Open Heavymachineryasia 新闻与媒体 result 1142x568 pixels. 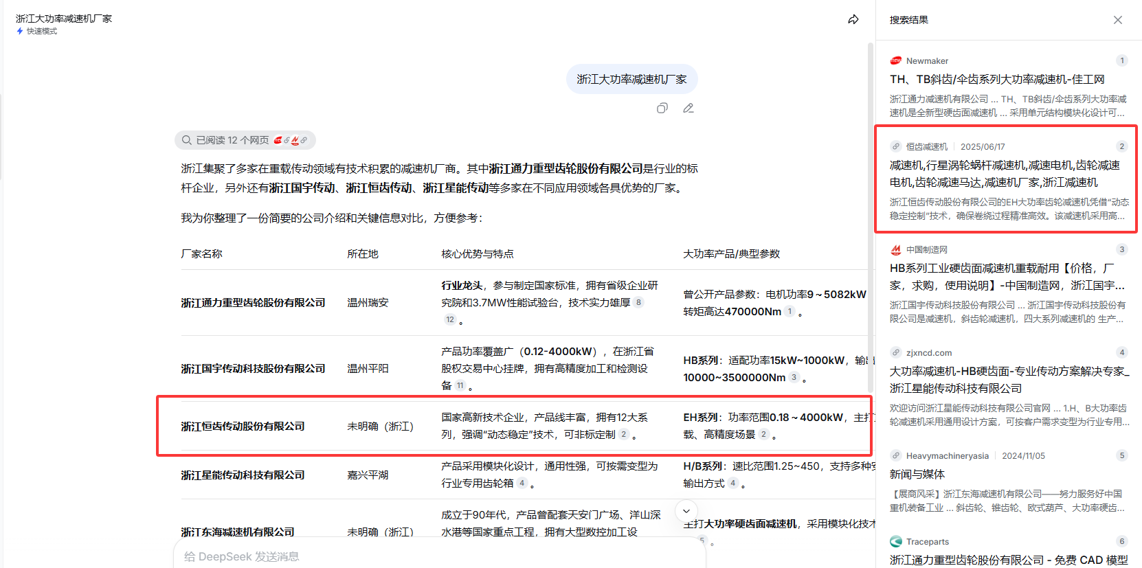(x=917, y=474)
